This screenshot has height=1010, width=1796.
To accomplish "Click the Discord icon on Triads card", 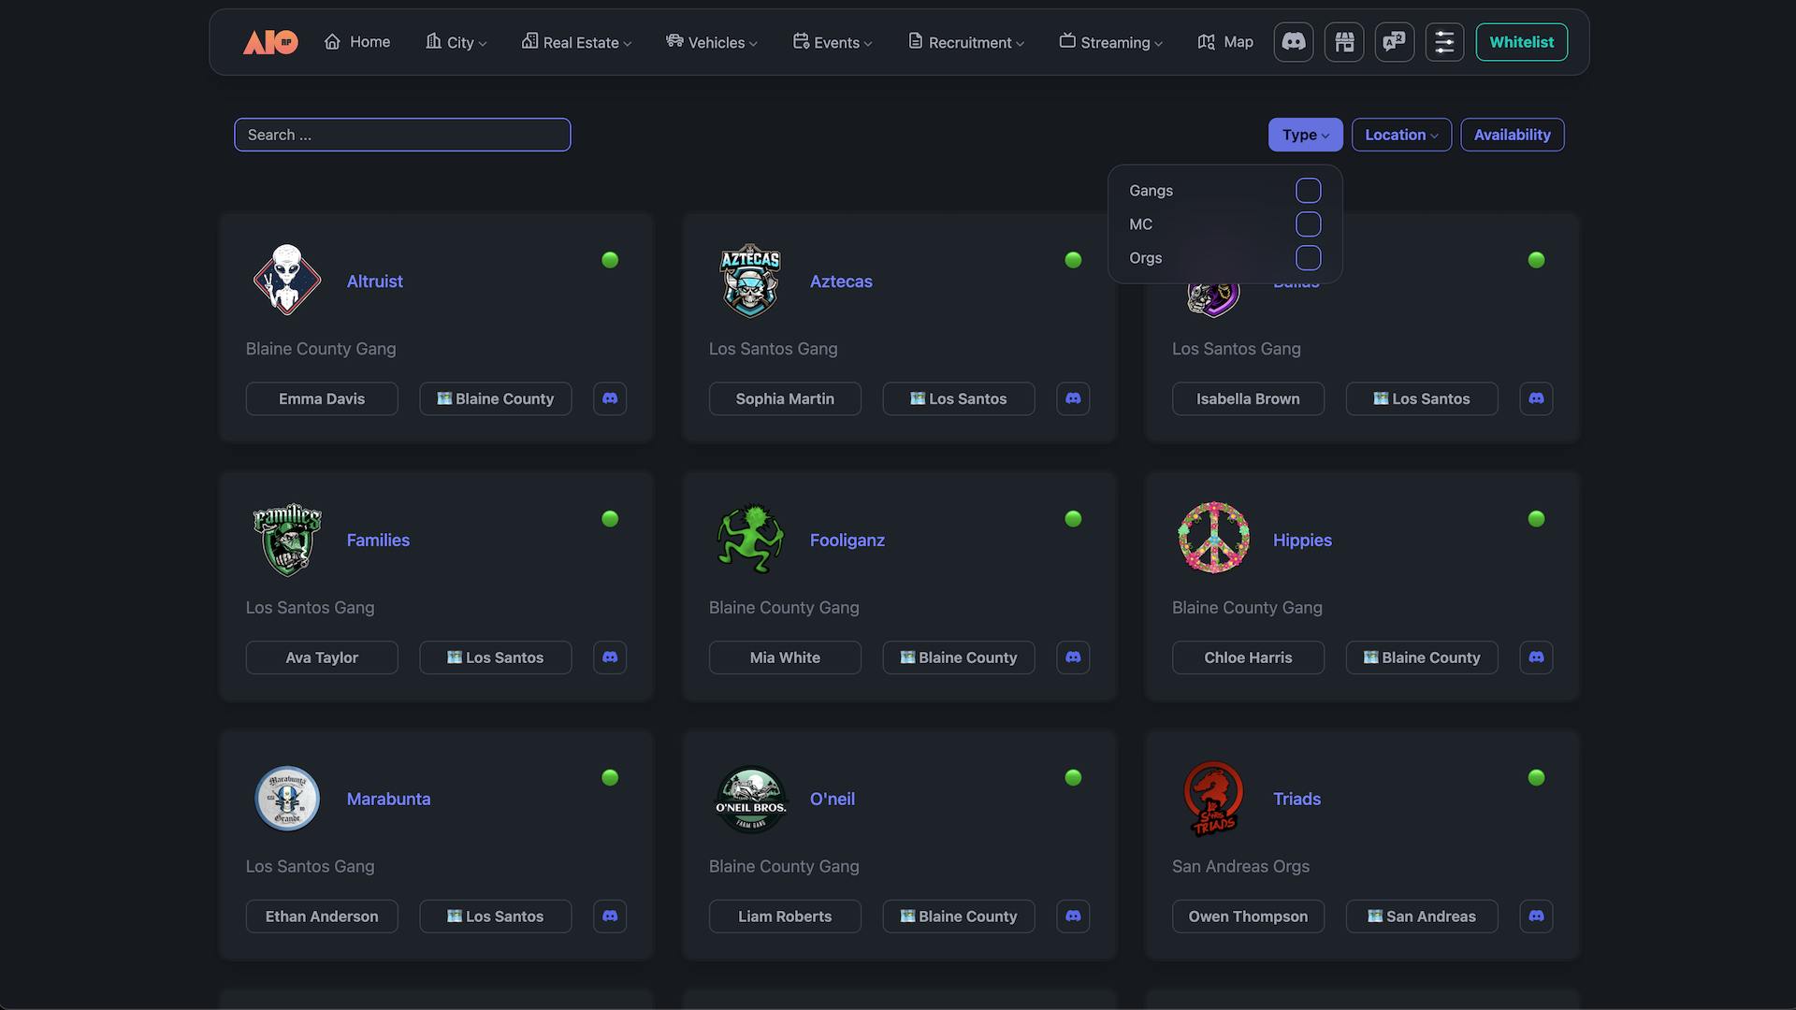I will tap(1536, 916).
